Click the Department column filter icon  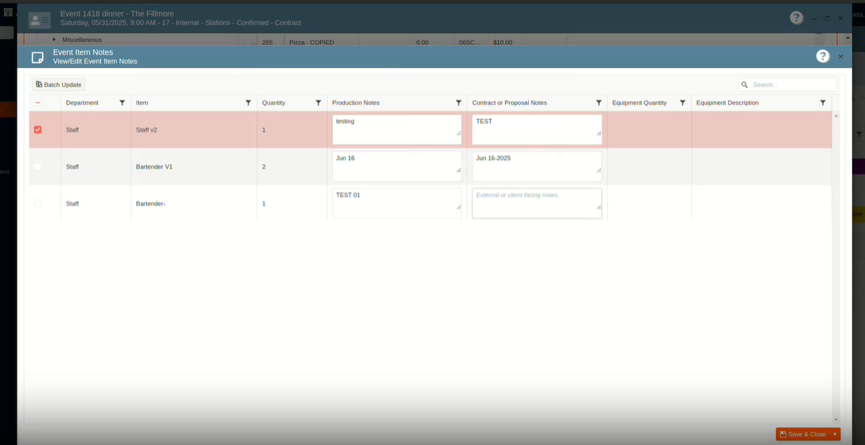click(122, 103)
